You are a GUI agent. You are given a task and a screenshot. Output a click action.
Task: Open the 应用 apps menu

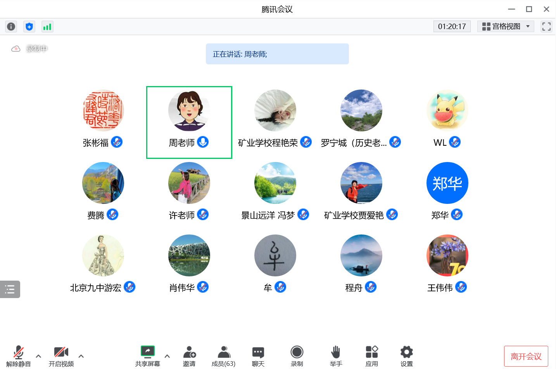(x=372, y=356)
